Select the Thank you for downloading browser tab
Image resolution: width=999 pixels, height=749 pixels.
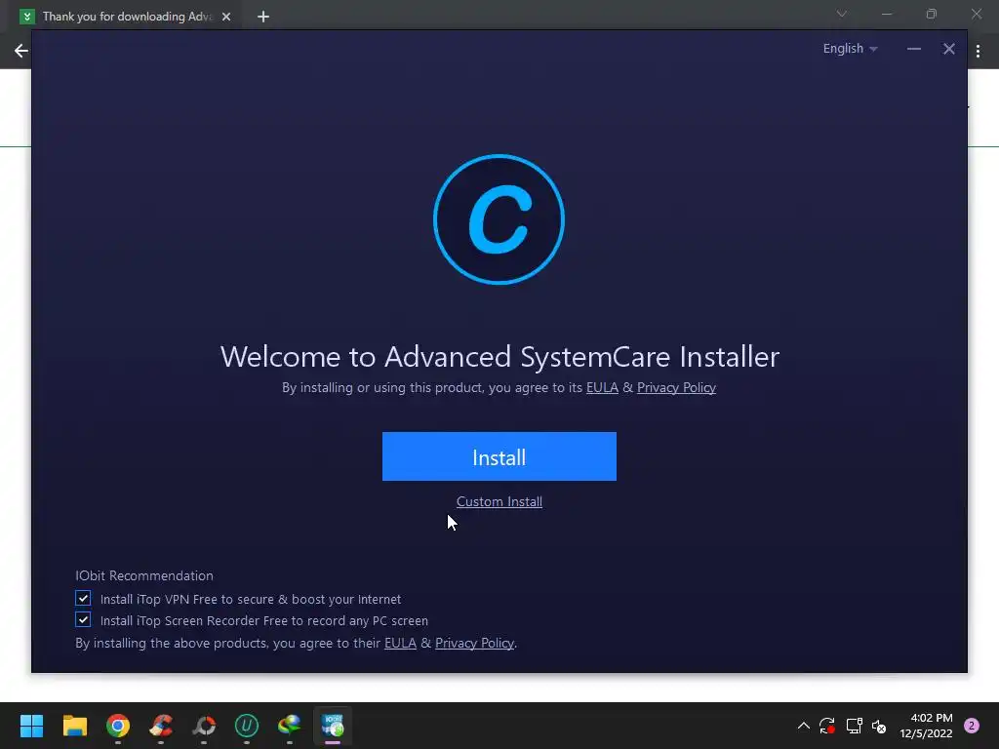coord(126,17)
